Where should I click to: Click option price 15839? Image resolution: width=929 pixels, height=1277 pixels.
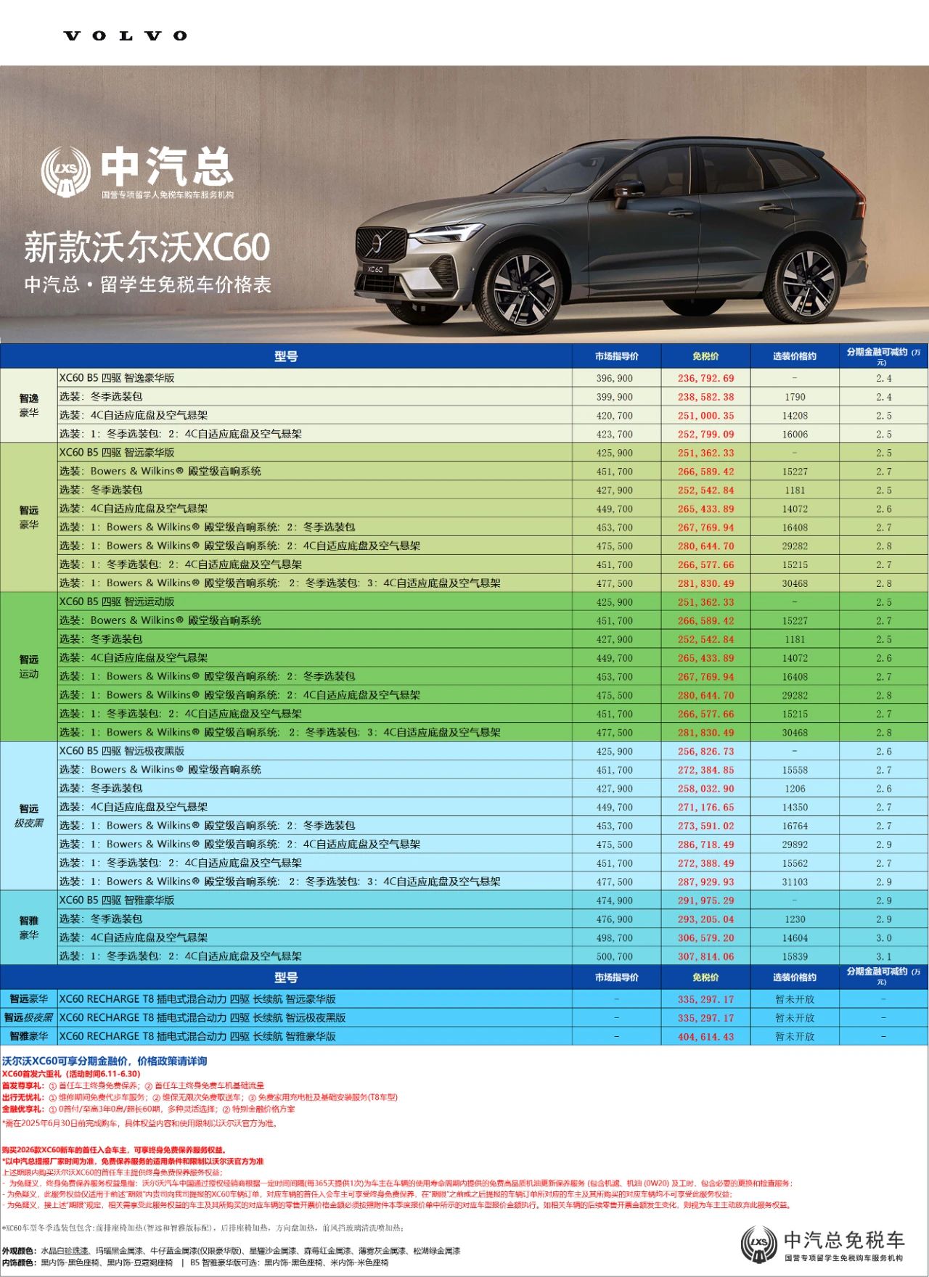[x=795, y=956]
